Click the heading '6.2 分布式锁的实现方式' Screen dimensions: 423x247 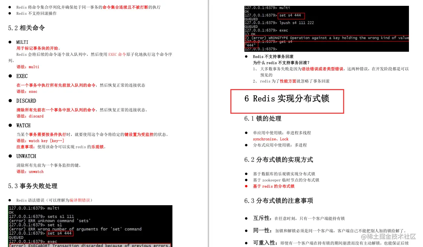(x=279, y=160)
